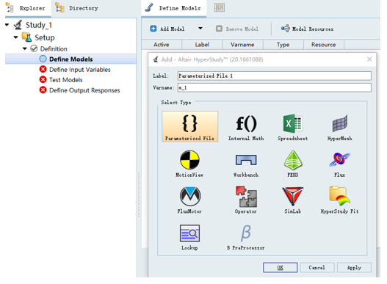
Task: Select the B PreProcessor model type
Action: click(246, 237)
